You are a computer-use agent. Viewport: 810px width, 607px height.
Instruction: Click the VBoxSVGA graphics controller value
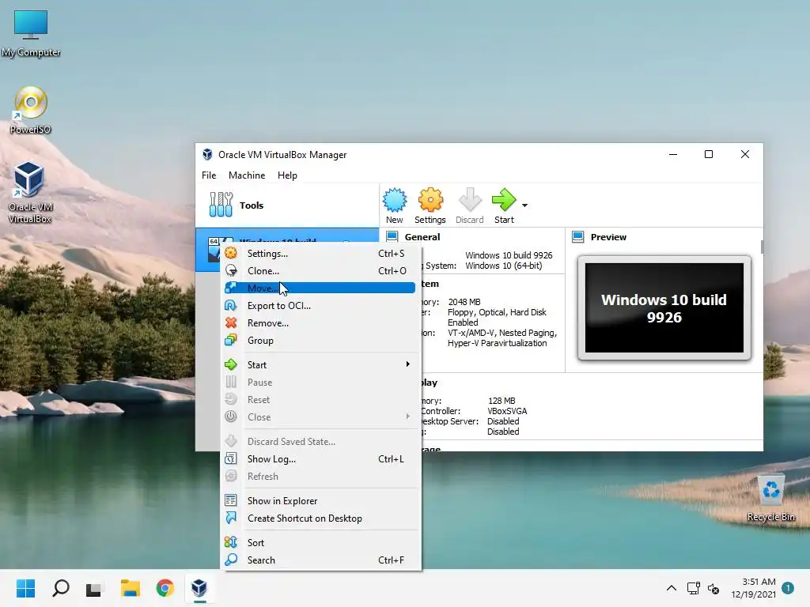(x=507, y=411)
